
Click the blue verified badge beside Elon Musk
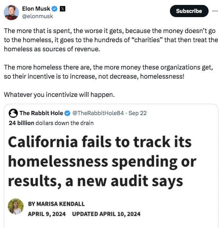[55, 9]
